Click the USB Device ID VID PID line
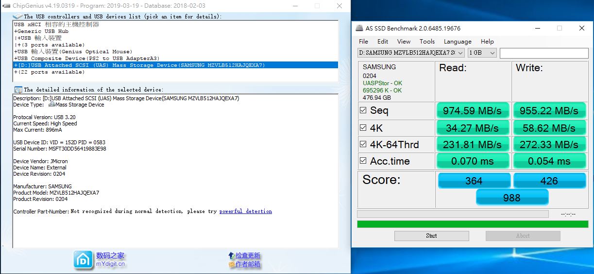594x274 pixels. 59,142
